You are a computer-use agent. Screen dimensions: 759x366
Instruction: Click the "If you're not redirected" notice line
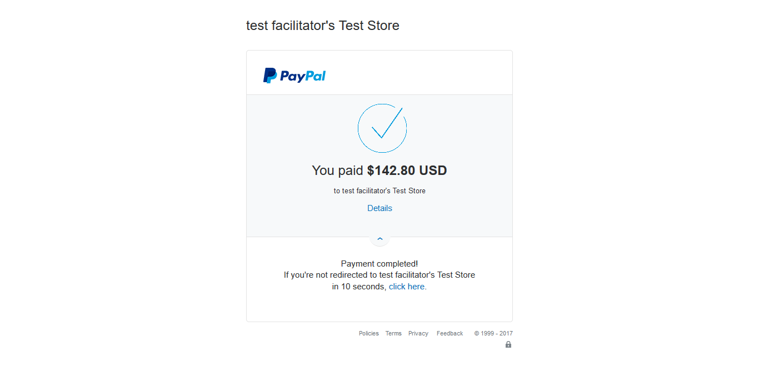[379, 275]
